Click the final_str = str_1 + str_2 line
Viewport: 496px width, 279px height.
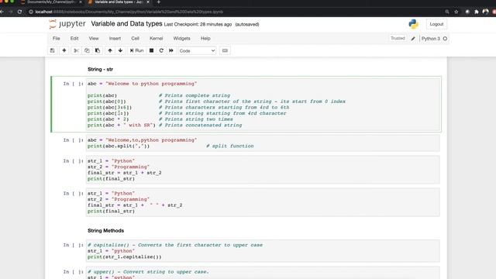125,173
